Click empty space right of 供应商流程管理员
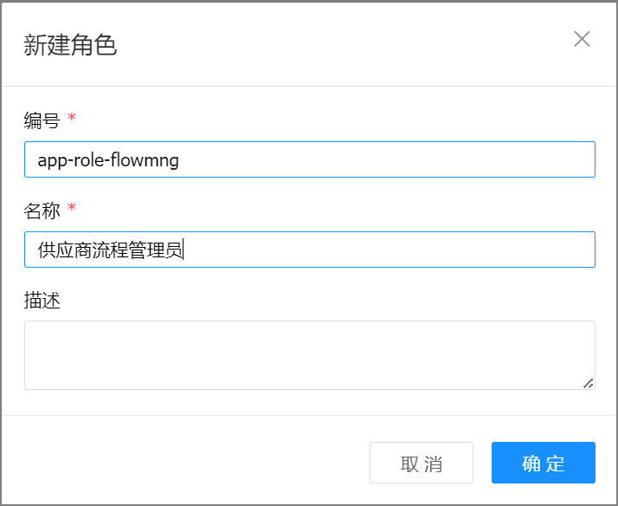 389,250
